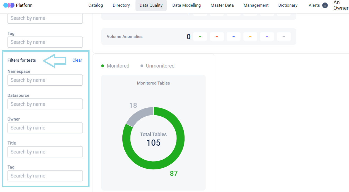The image size is (349, 192).
Task: Click the Alerts info icon
Action: [x=325, y=5]
